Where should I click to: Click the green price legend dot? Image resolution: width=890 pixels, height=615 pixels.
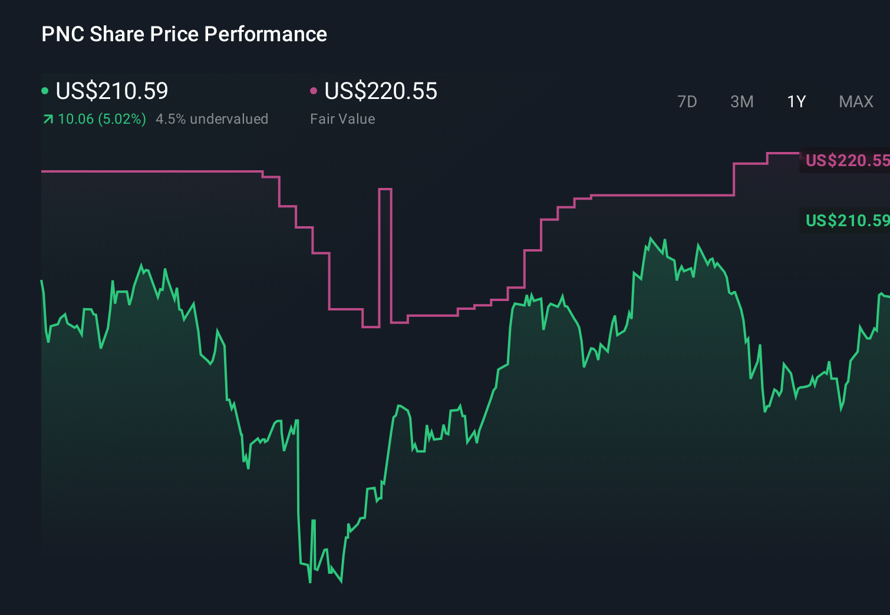(x=45, y=90)
